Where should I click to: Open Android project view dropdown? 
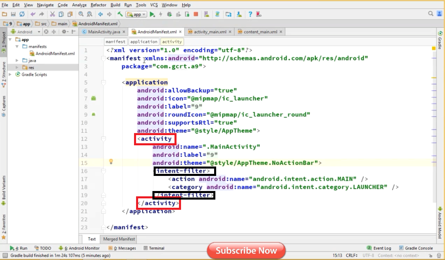tap(26, 32)
